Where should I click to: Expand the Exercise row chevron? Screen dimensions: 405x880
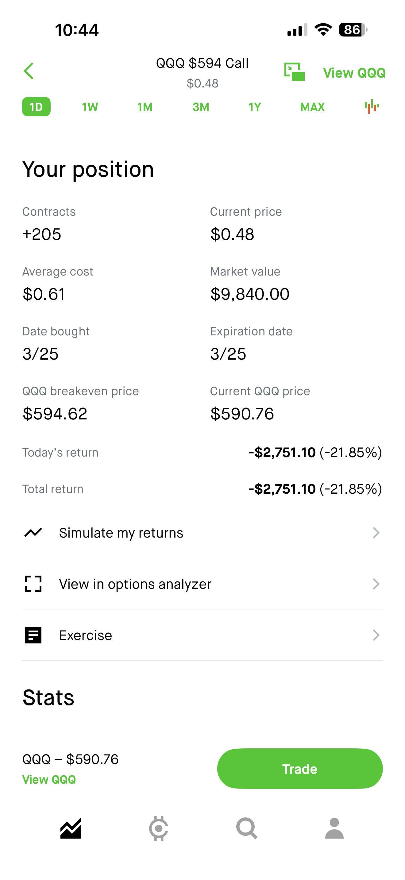point(376,635)
